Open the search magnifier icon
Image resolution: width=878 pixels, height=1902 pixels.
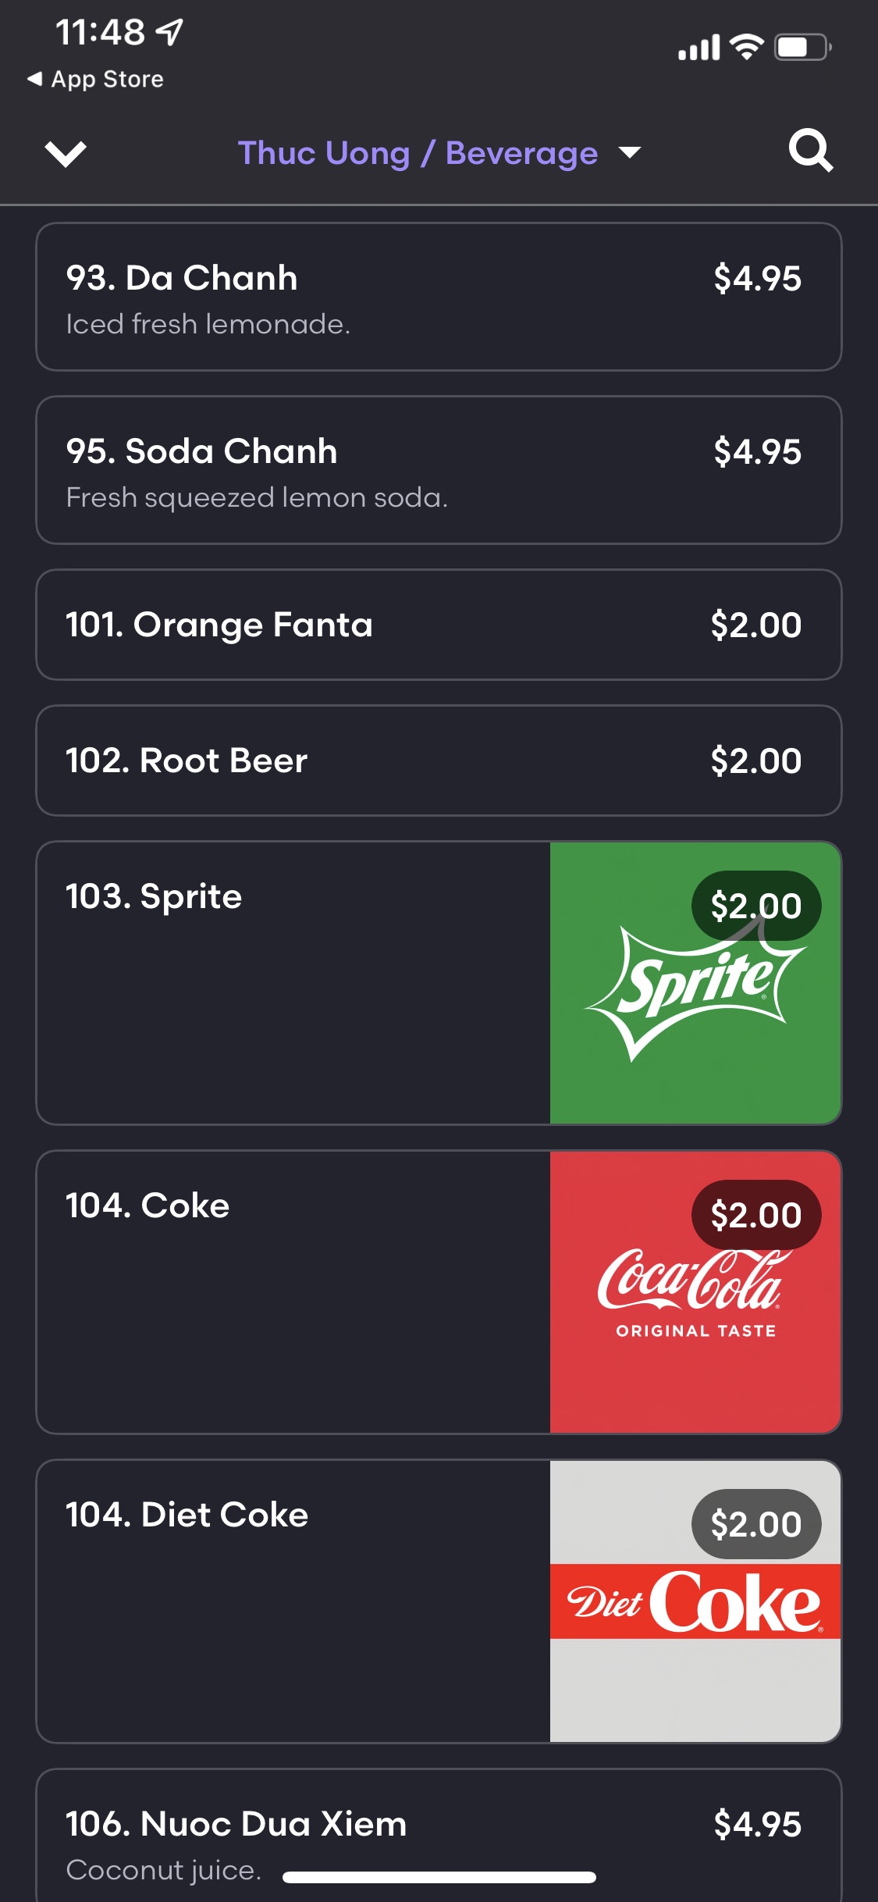[810, 151]
